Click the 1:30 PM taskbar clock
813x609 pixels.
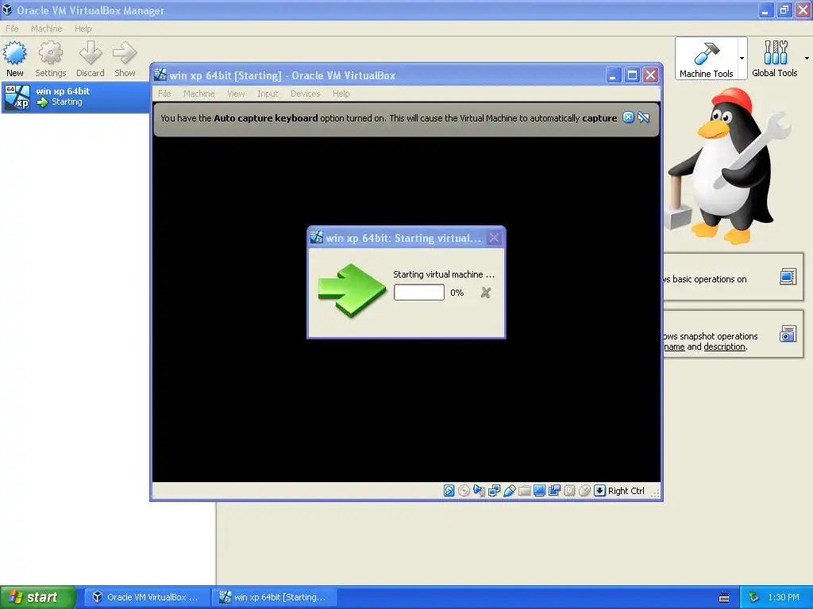[x=783, y=597]
